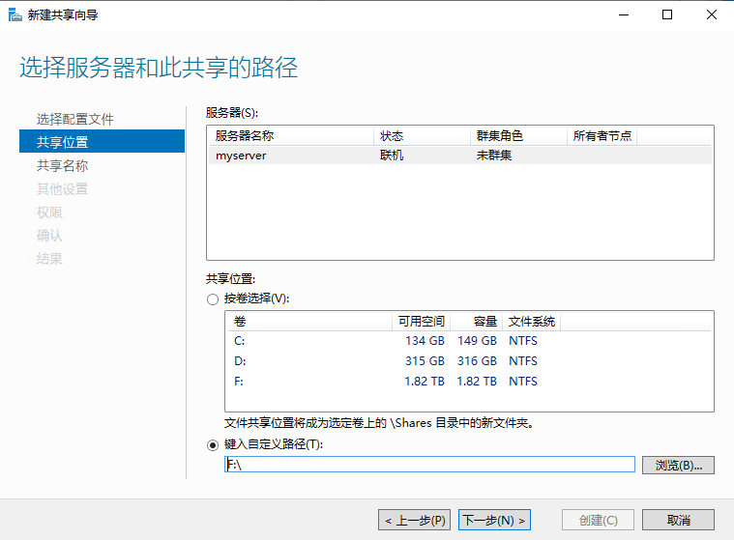
Task: Click the 群集角色 column header
Action: coord(500,136)
